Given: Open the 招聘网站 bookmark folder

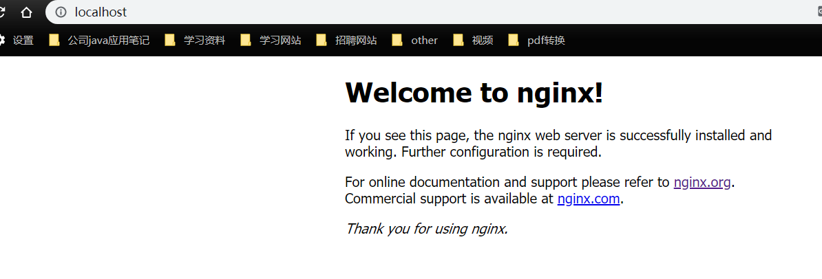Looking at the screenshot, I should click(x=346, y=41).
